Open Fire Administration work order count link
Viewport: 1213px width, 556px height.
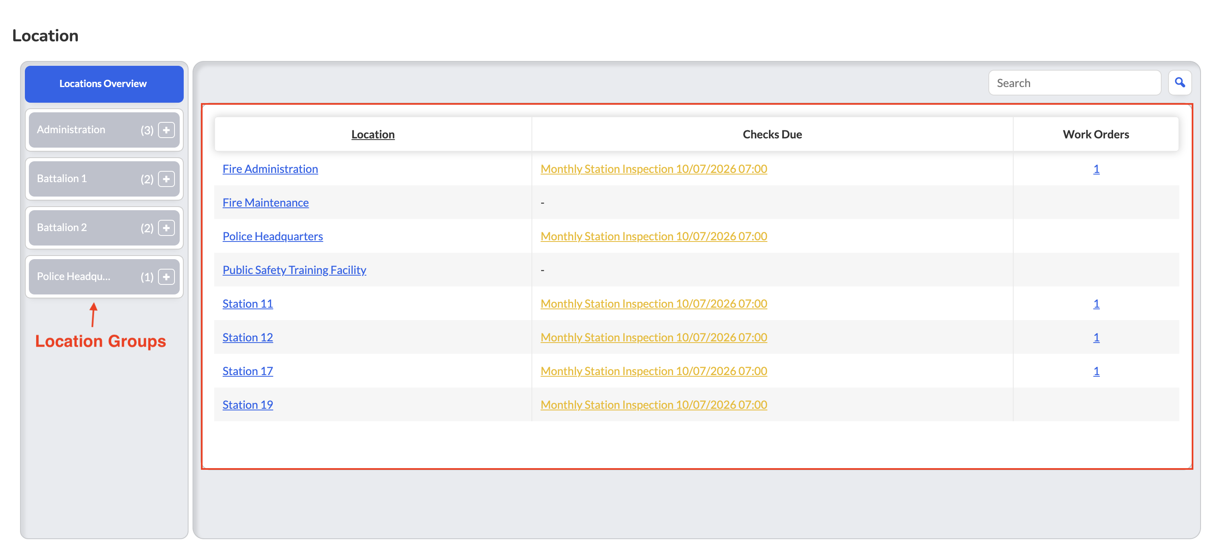pos(1096,168)
